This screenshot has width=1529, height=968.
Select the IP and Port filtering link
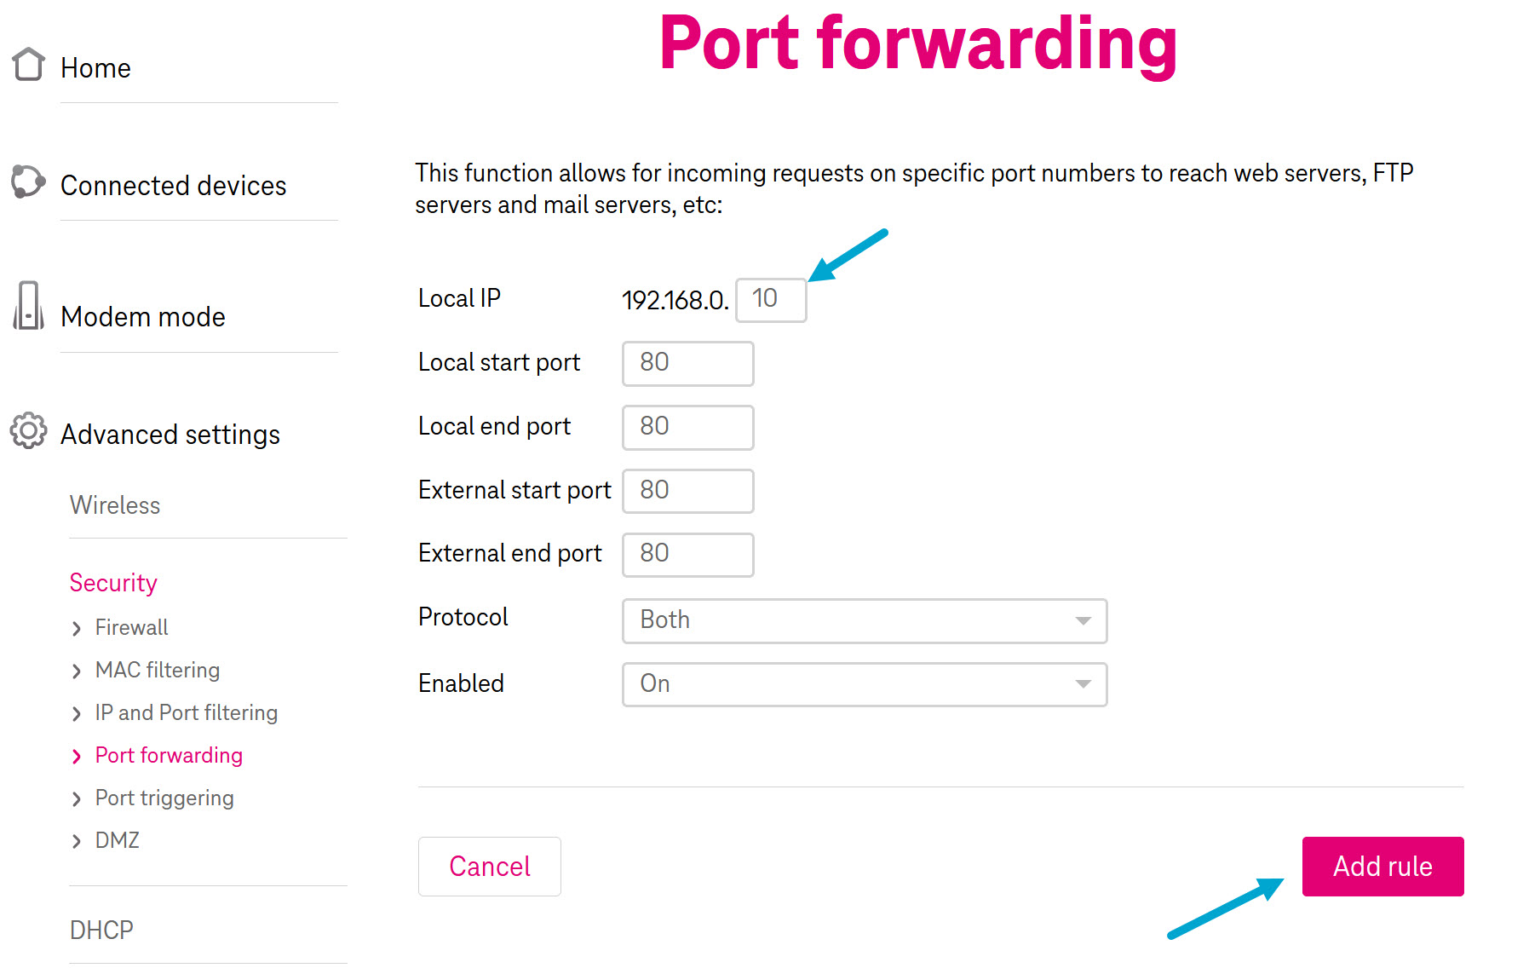tap(186, 712)
